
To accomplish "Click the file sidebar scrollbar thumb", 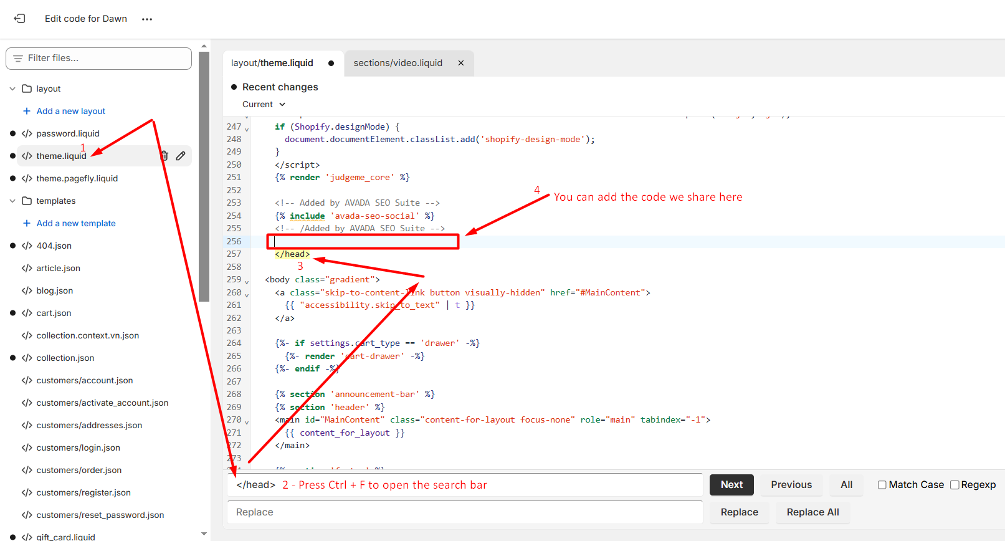I will (204, 176).
